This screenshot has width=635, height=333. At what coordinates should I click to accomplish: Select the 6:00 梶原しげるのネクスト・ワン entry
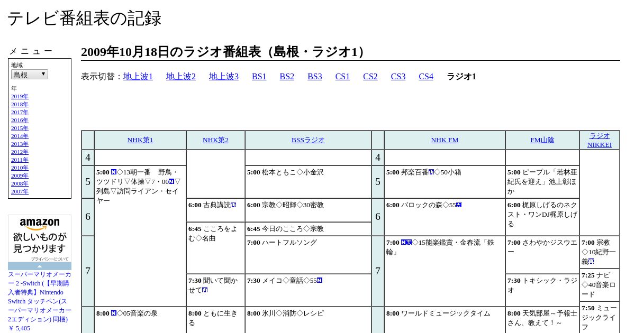pos(542,217)
